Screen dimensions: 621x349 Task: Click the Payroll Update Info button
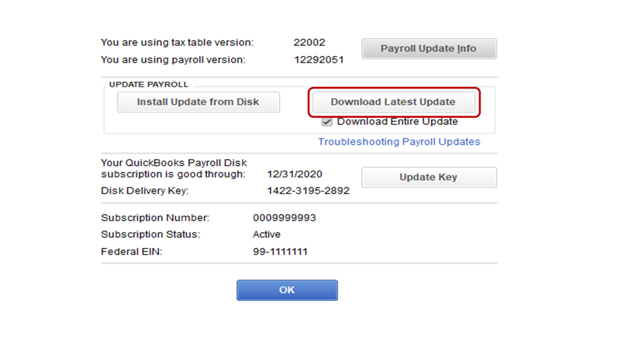(428, 48)
